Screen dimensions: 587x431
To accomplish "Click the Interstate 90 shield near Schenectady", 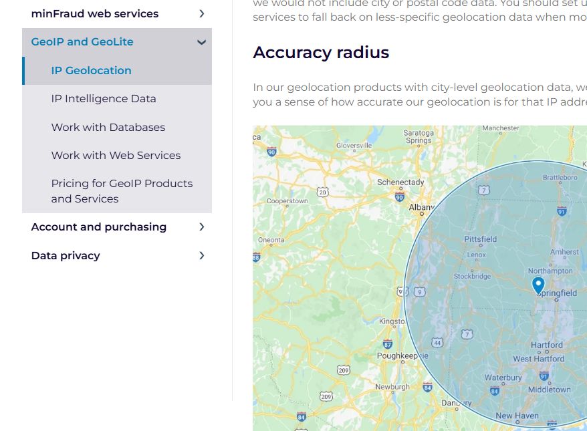I will tap(399, 197).
